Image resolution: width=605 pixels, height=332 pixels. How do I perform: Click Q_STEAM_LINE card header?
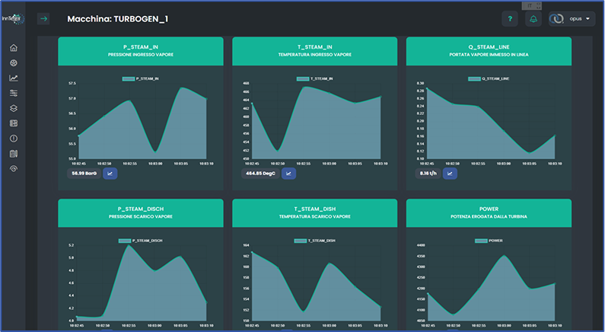489,51
